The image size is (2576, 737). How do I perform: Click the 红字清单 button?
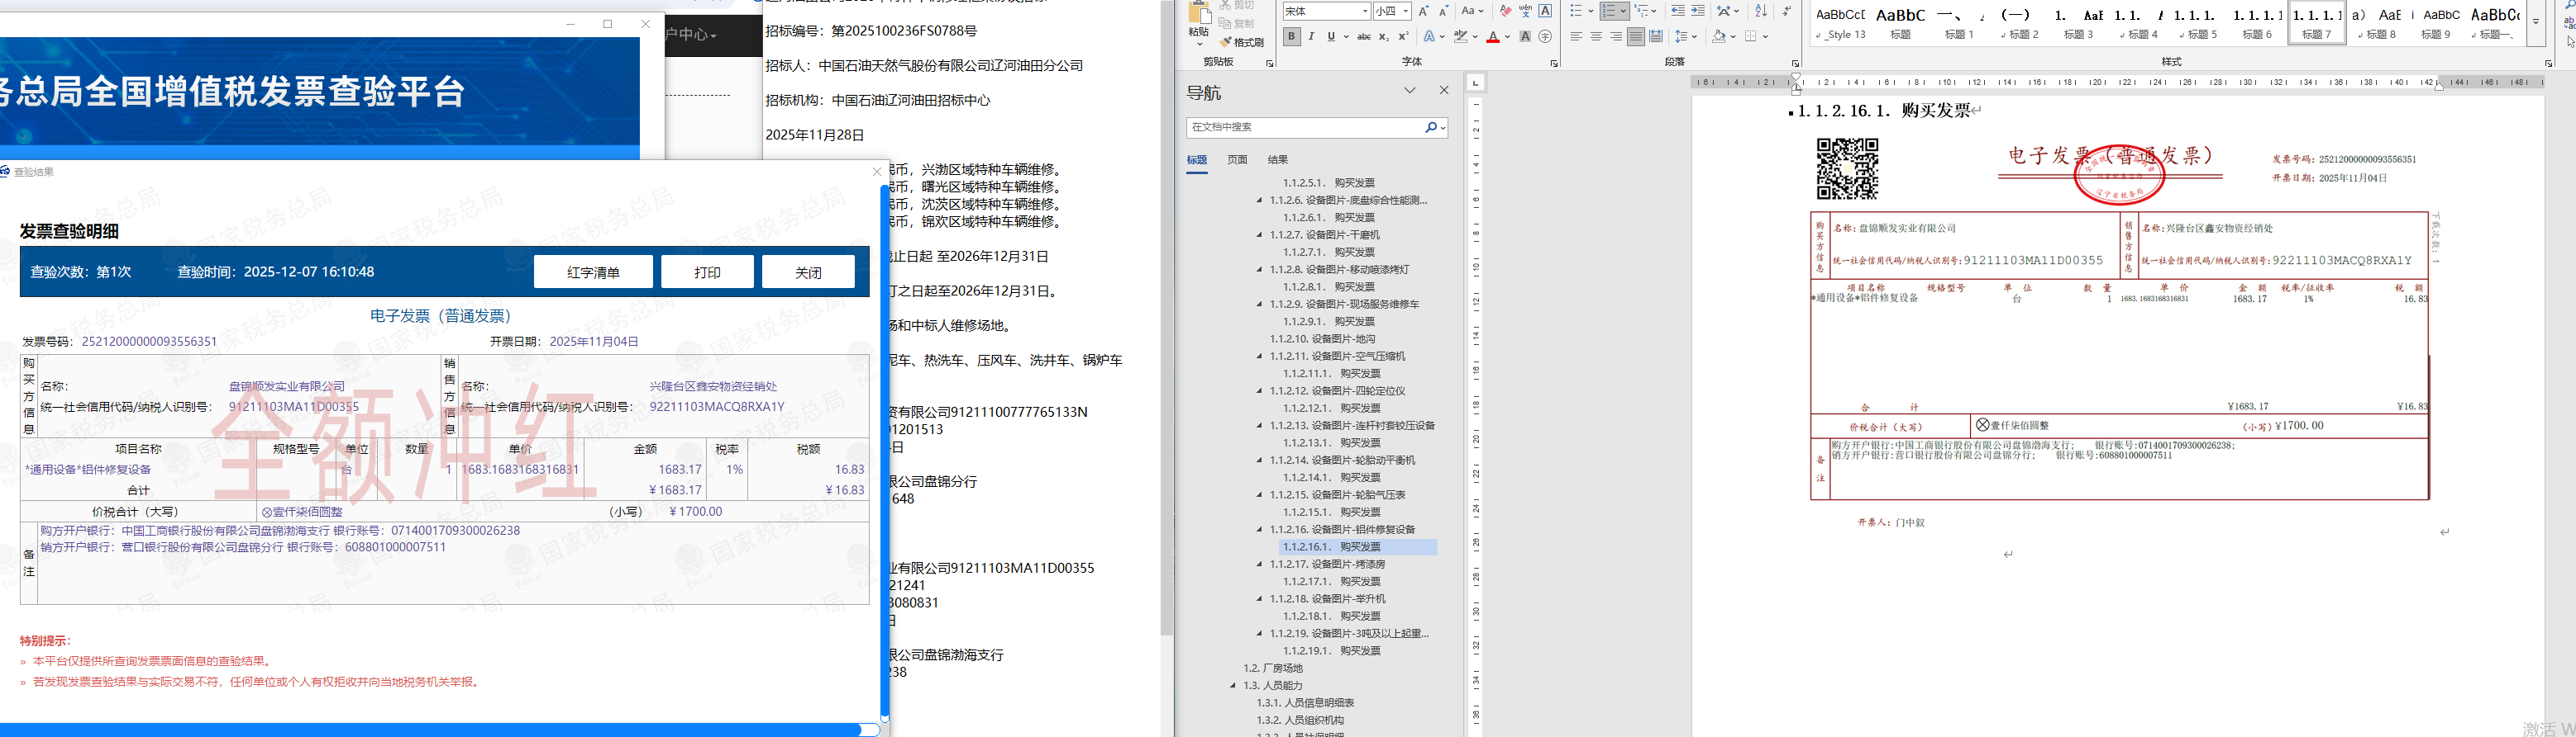(x=593, y=272)
